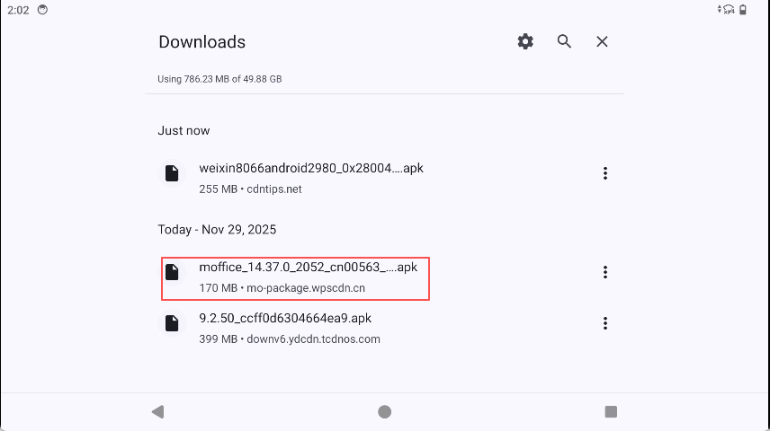Tap the Android back navigation button

coord(158,411)
